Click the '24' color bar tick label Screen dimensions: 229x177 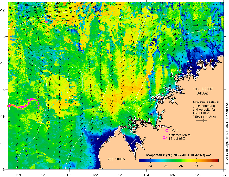click(150, 166)
